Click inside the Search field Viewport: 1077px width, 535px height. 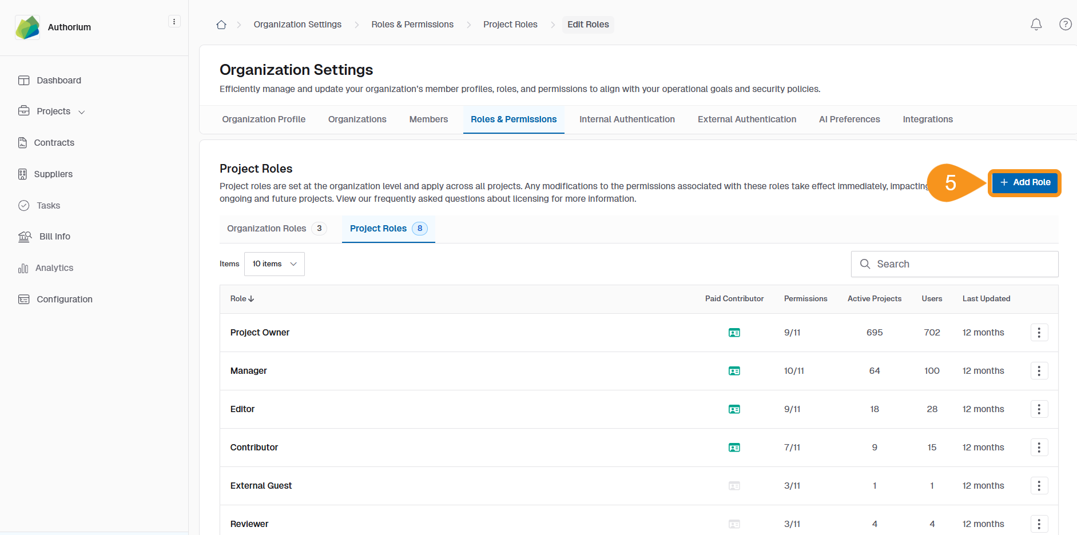click(x=954, y=263)
